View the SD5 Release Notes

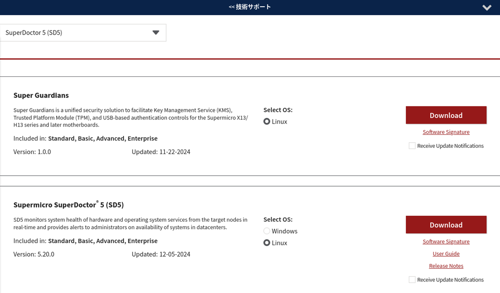click(x=446, y=266)
